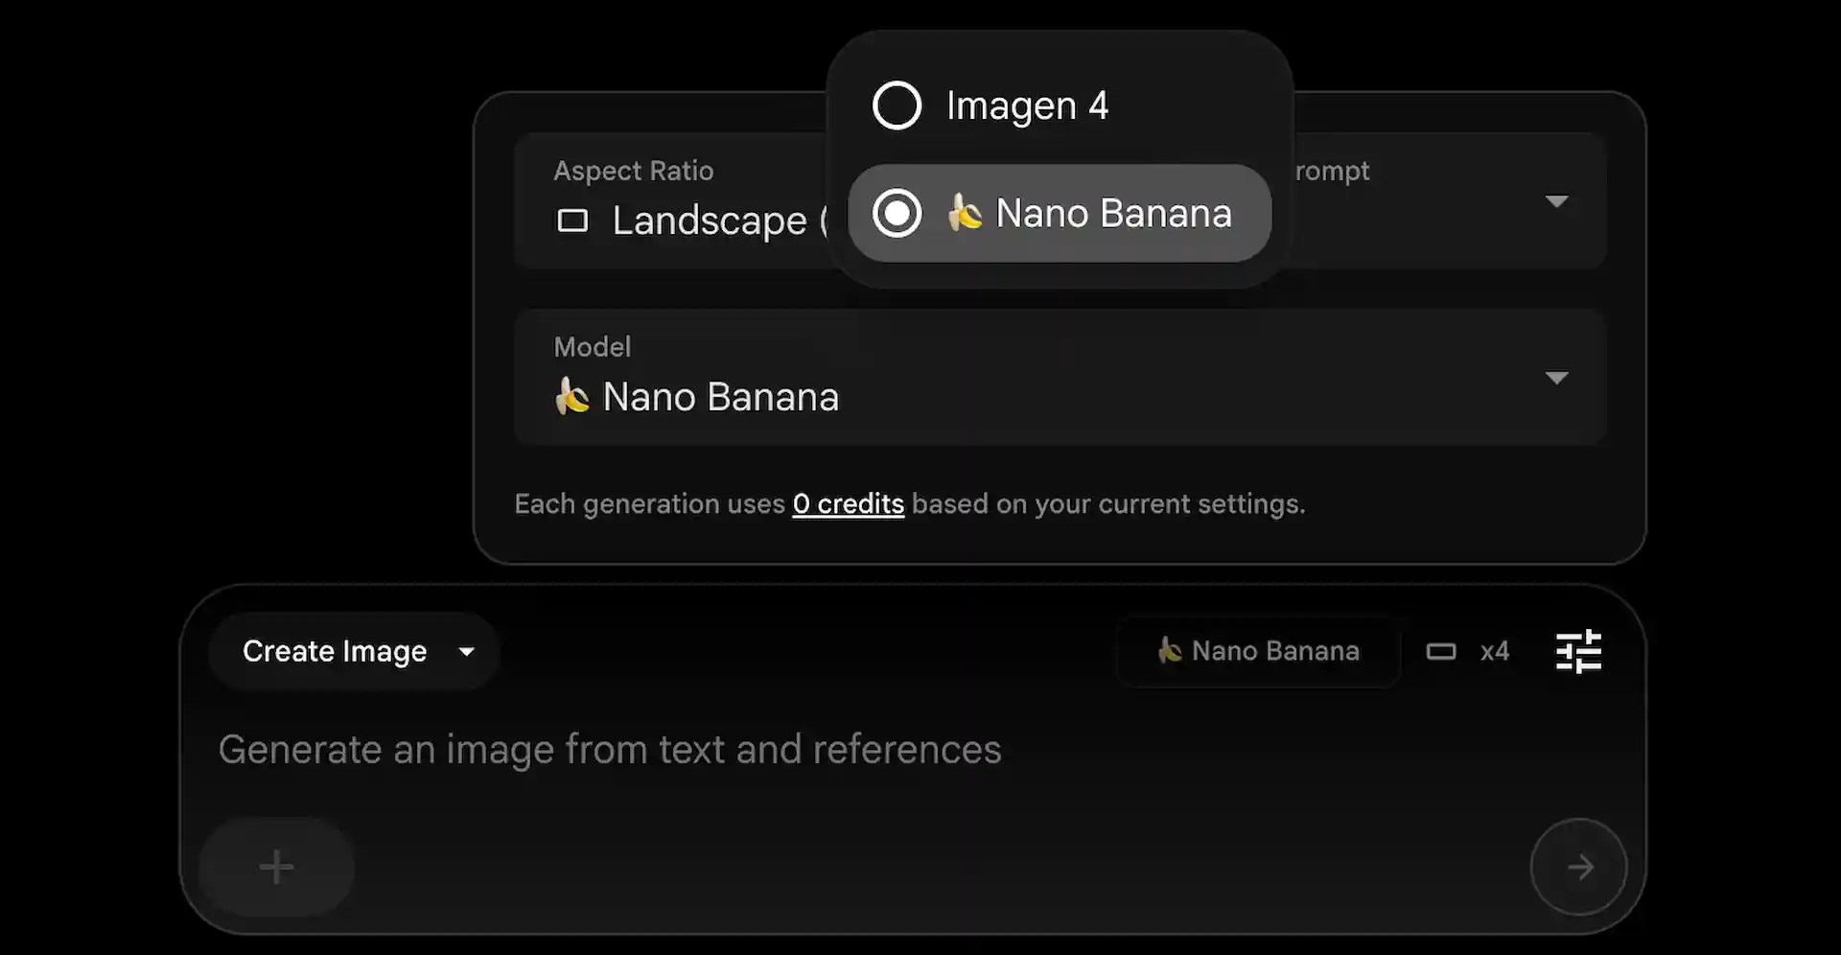Click the caret arrow next to Create Image

pos(467,652)
